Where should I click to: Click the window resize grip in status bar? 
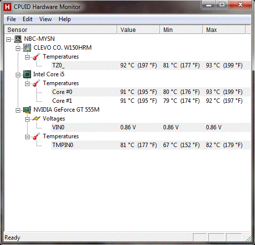coord(248,238)
